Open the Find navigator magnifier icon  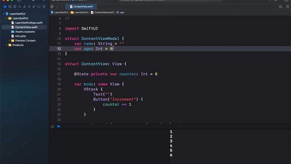pos(20,7)
